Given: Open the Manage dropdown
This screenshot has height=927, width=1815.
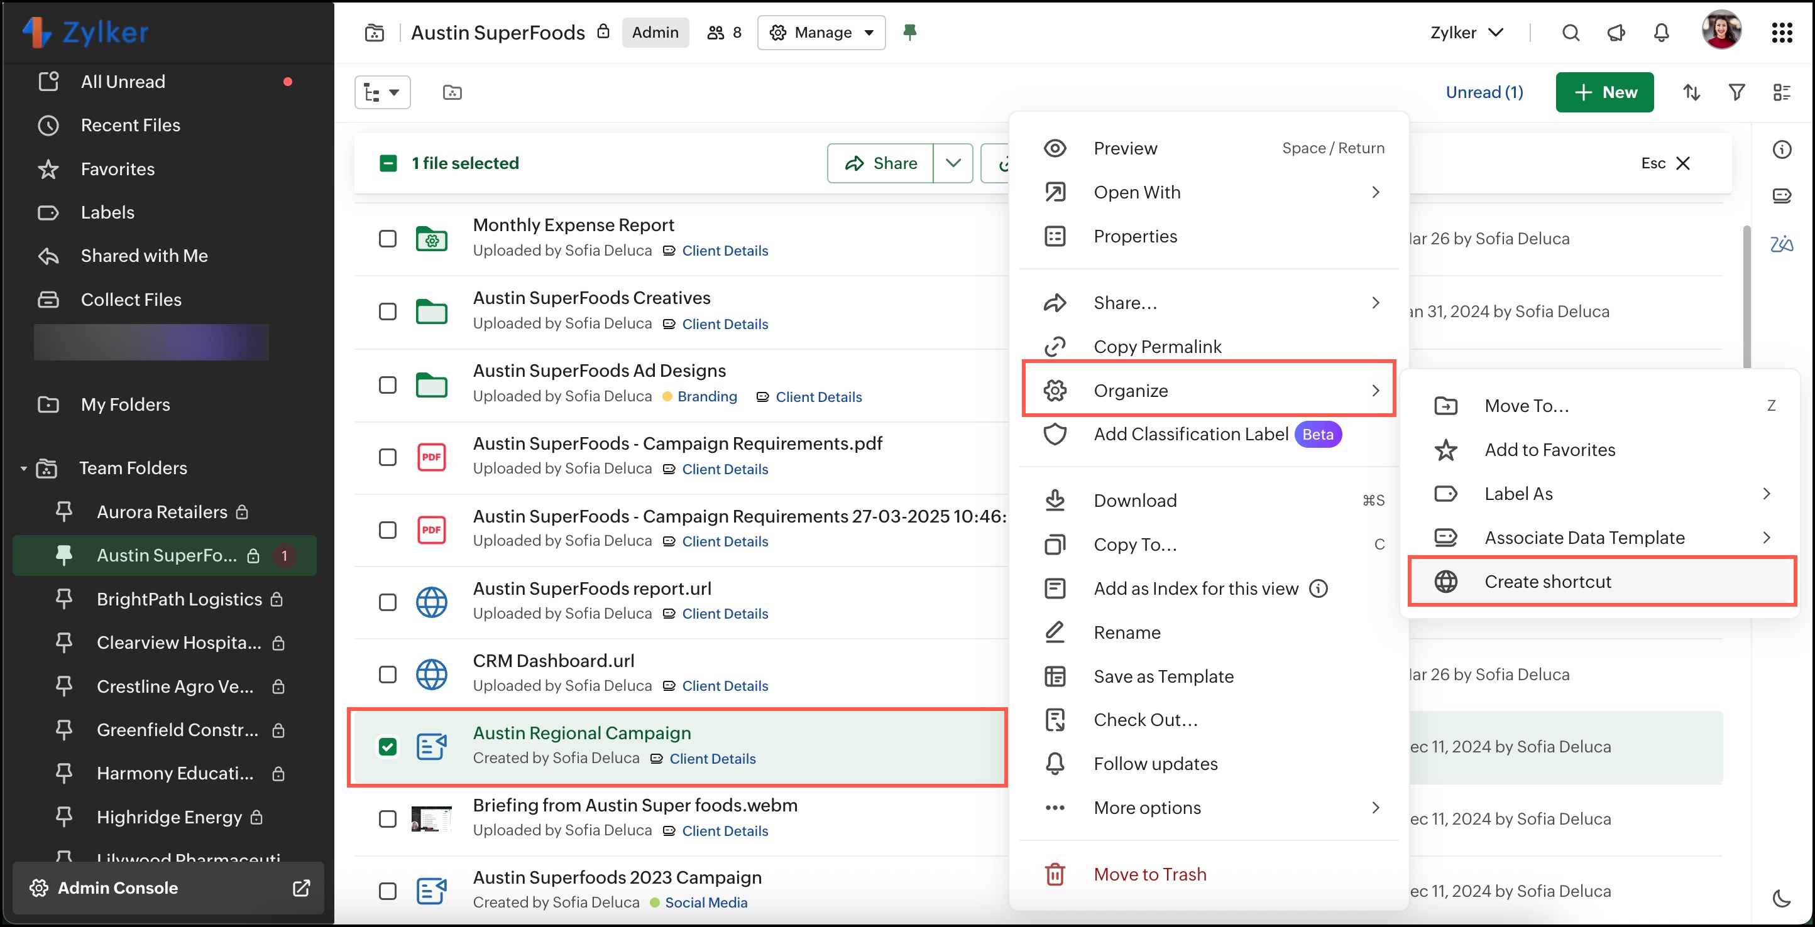Looking at the screenshot, I should click(821, 33).
